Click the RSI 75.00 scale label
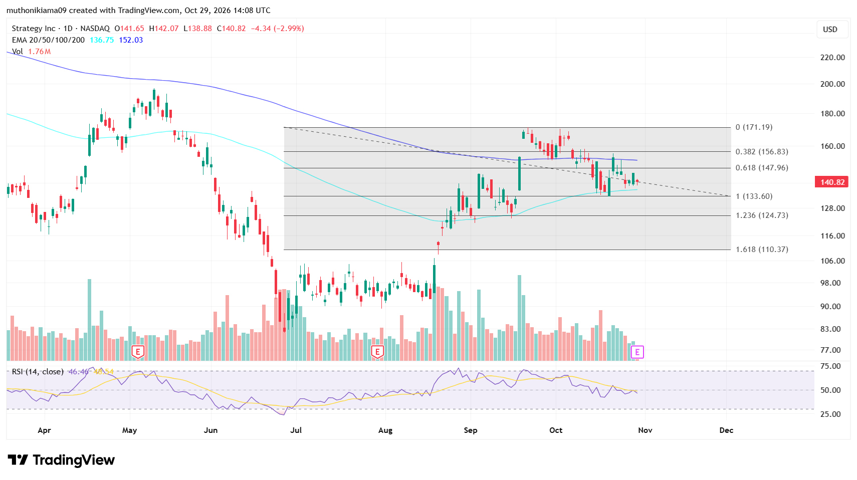 (x=830, y=366)
